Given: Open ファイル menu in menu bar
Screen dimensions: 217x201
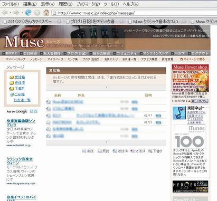Looking at the screenshot, I should (x=11, y=4).
